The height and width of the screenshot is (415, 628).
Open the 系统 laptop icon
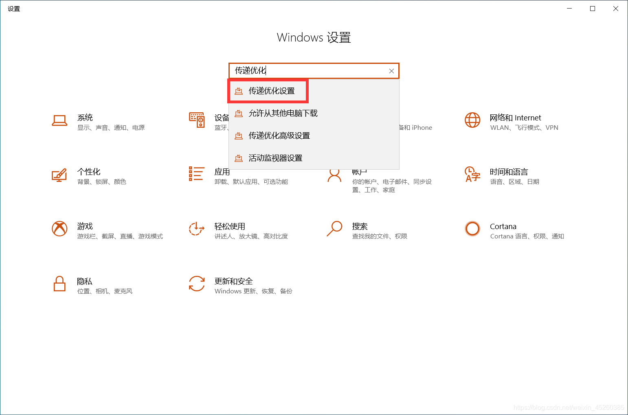coord(59,120)
